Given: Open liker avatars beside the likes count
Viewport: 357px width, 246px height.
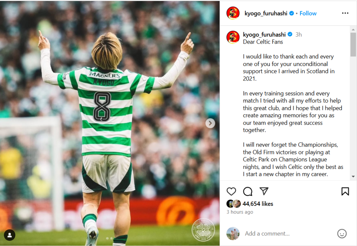Looking at the screenshot, I should [x=234, y=204].
